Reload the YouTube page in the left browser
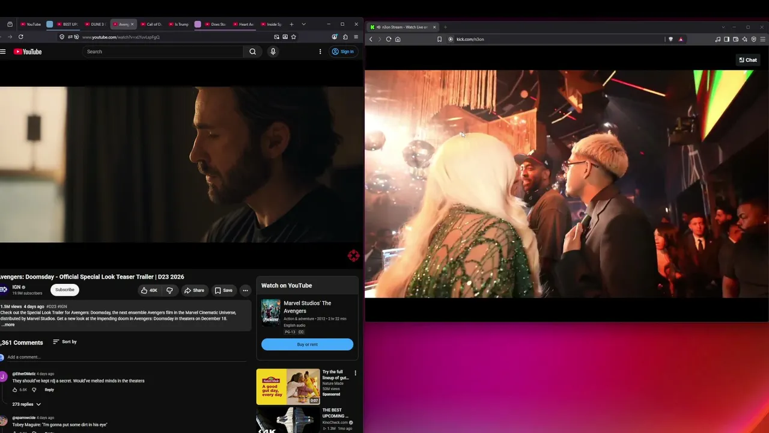This screenshot has height=433, width=769. tap(20, 37)
